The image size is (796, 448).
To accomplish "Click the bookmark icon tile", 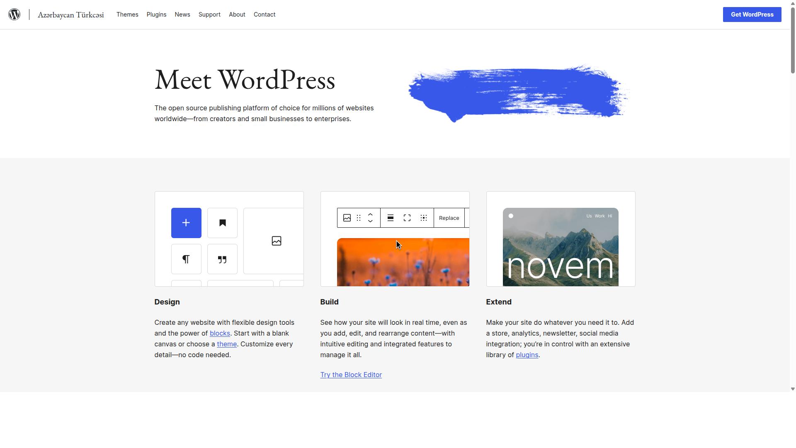I will coord(222,223).
